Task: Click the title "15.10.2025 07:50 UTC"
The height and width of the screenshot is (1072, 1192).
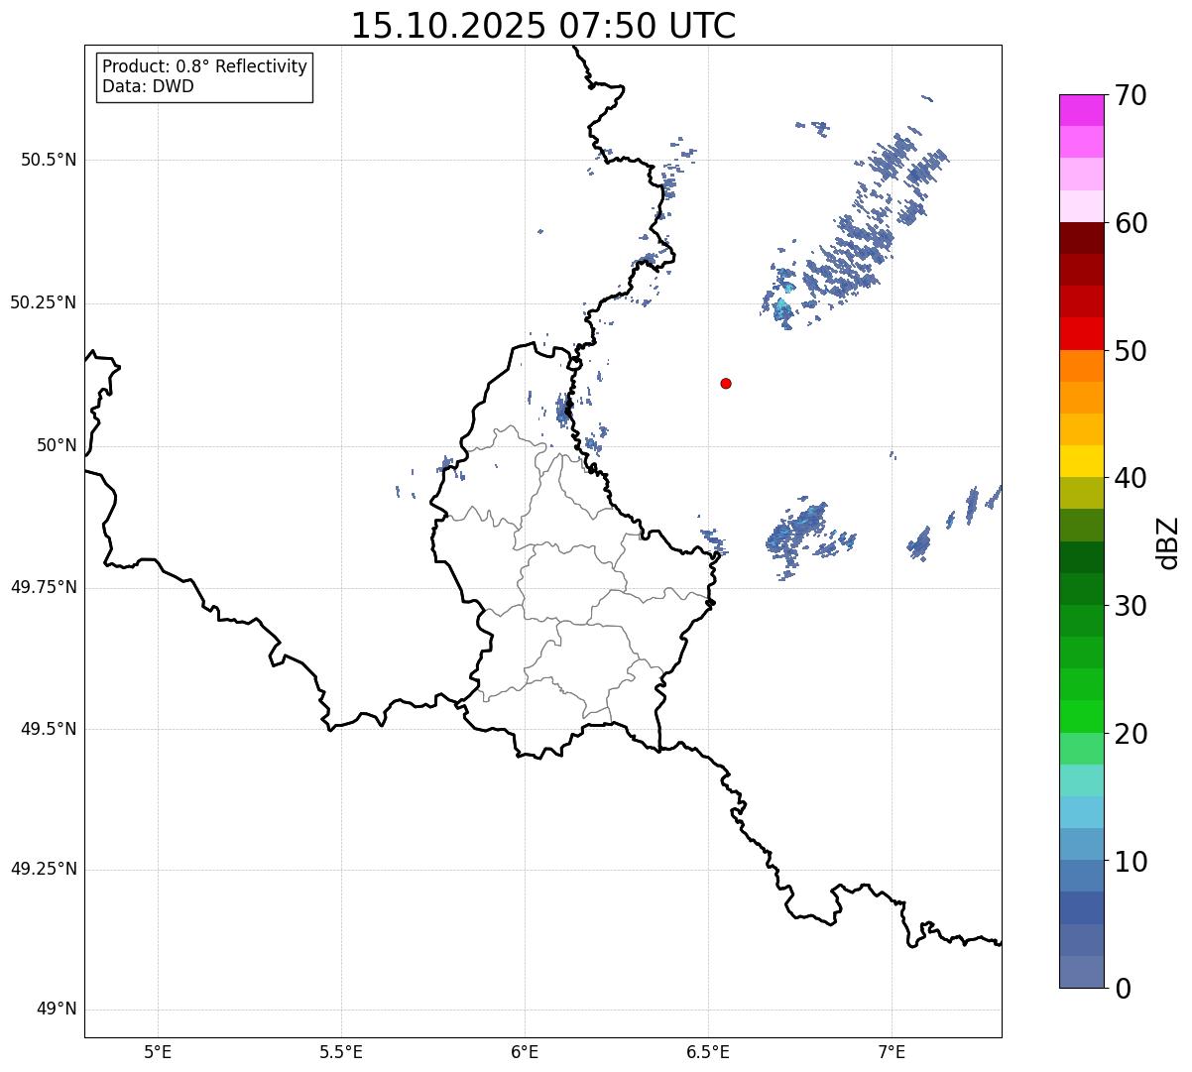Action: (x=543, y=25)
